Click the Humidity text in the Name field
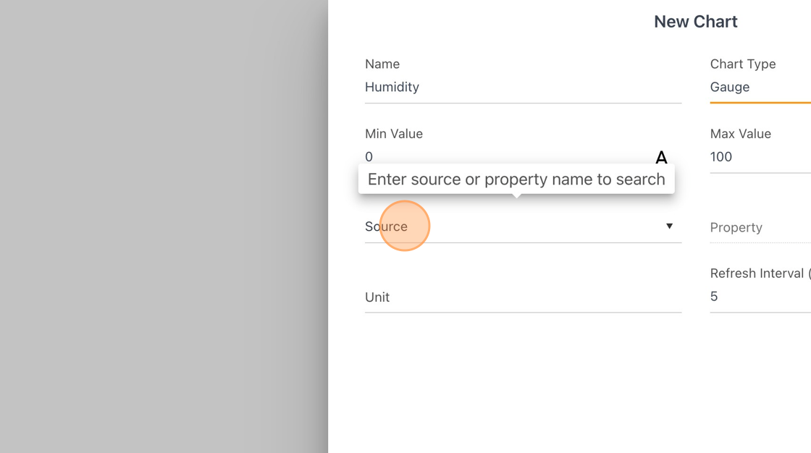 pyautogui.click(x=392, y=87)
